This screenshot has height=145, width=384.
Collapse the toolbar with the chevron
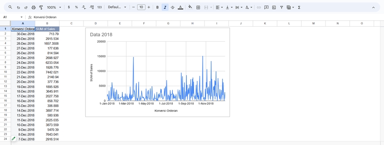pos(374,7)
